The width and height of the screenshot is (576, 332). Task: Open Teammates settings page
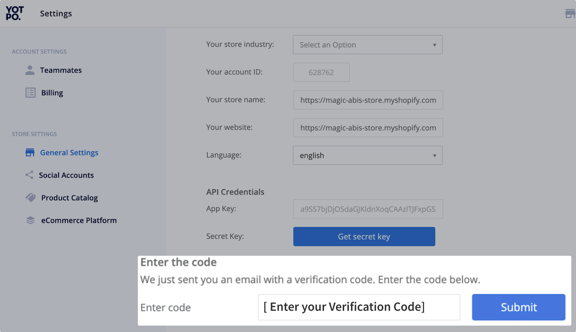(x=61, y=70)
